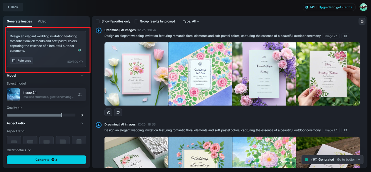Click the Generate button
This screenshot has width=371, height=172.
pos(46,160)
